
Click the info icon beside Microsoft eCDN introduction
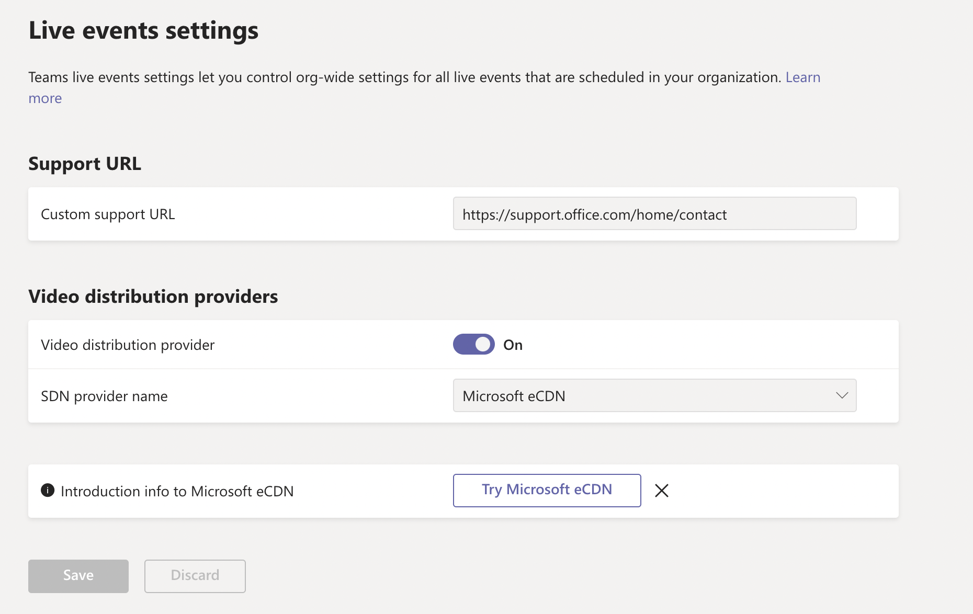48,491
